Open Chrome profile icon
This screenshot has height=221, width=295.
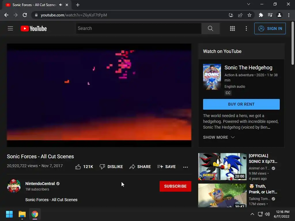279,15
